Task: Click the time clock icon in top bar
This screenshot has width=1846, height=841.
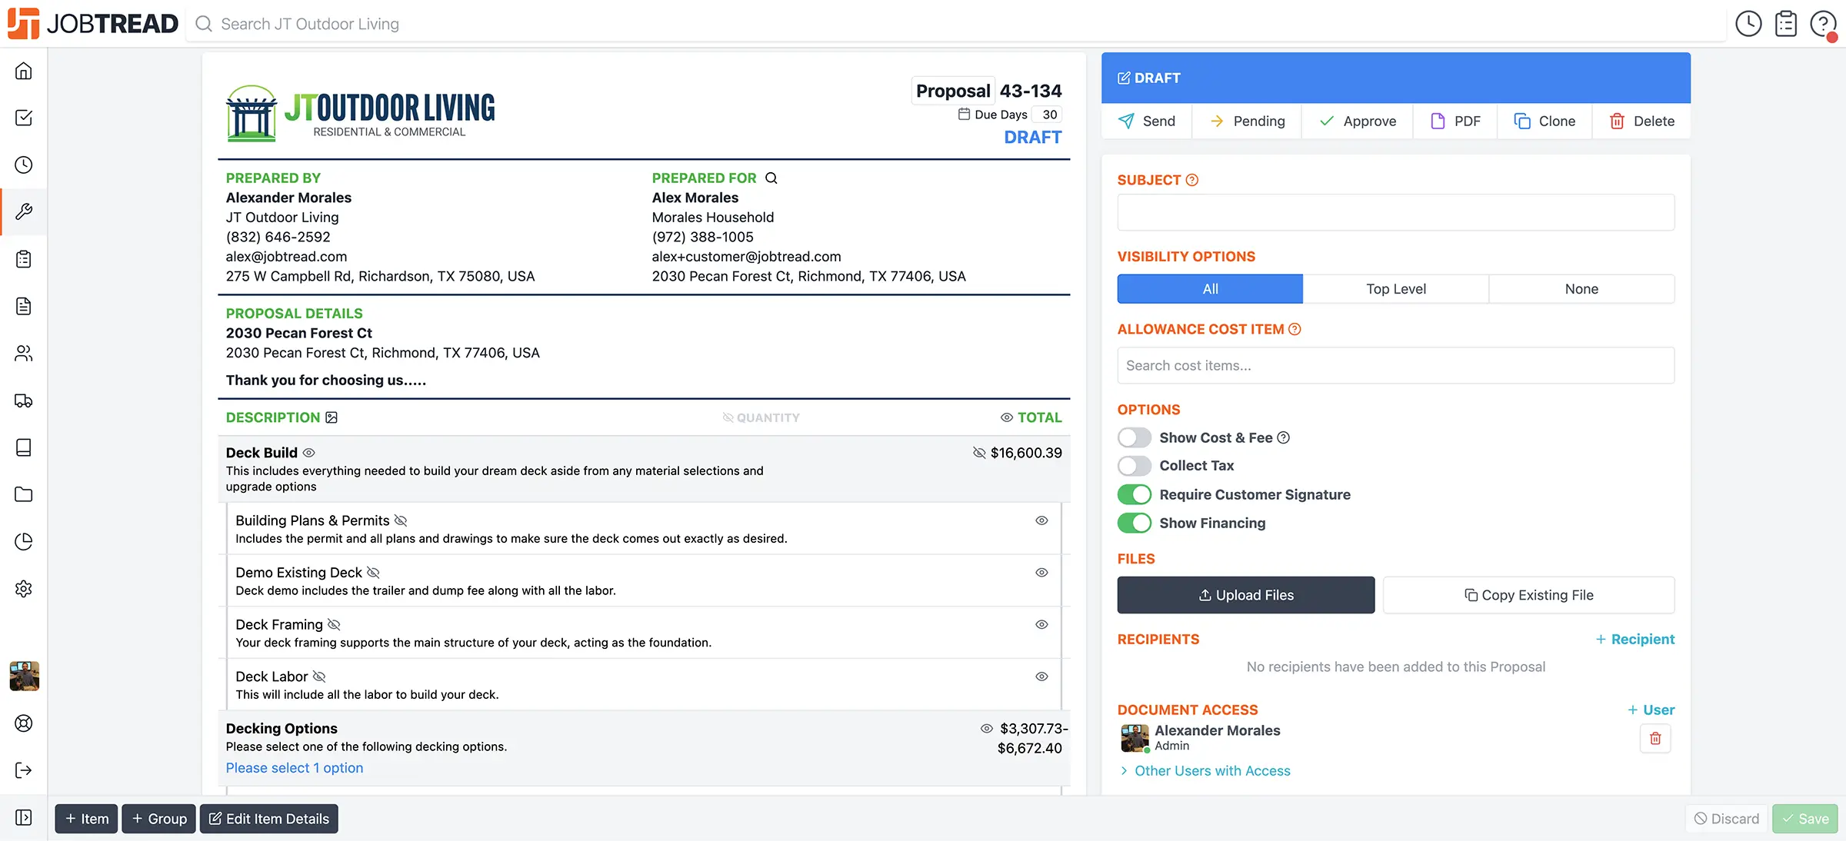Action: (x=1748, y=24)
